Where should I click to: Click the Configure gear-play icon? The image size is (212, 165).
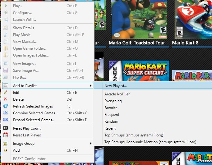click(x=6, y=12)
